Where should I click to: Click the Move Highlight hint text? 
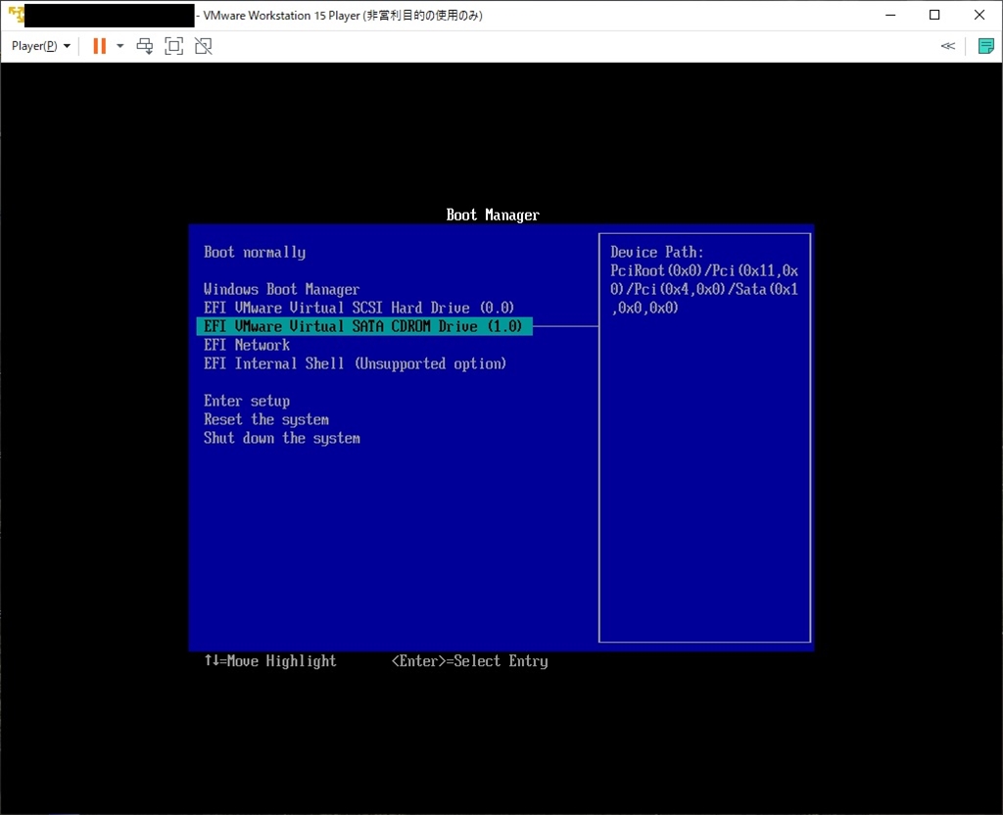[x=270, y=661]
